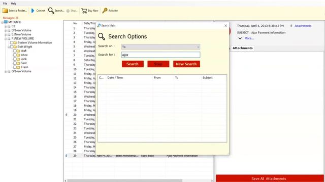Click the scroll-right arrow of message list
The width and height of the screenshot is (325, 182).
pyautogui.click(x=212, y=181)
